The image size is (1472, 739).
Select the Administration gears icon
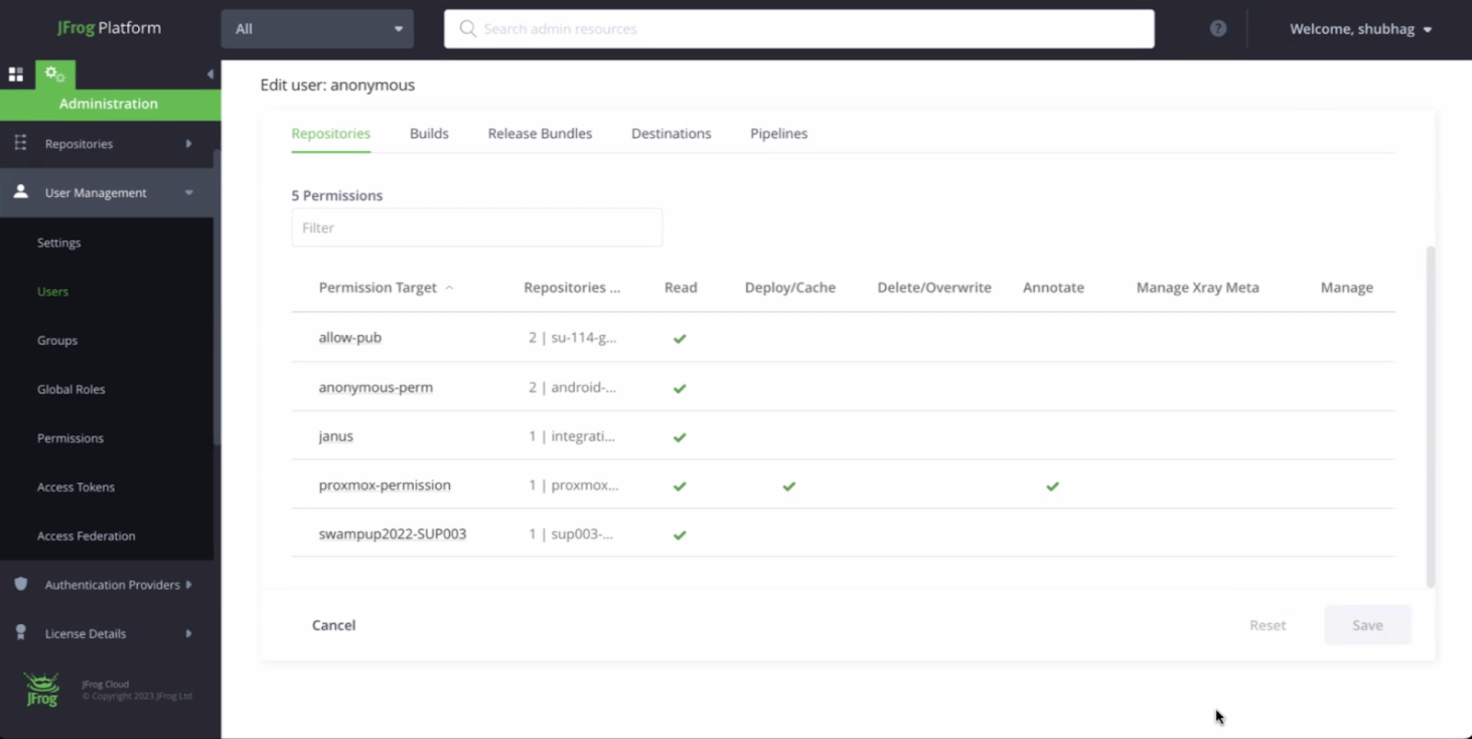(55, 75)
